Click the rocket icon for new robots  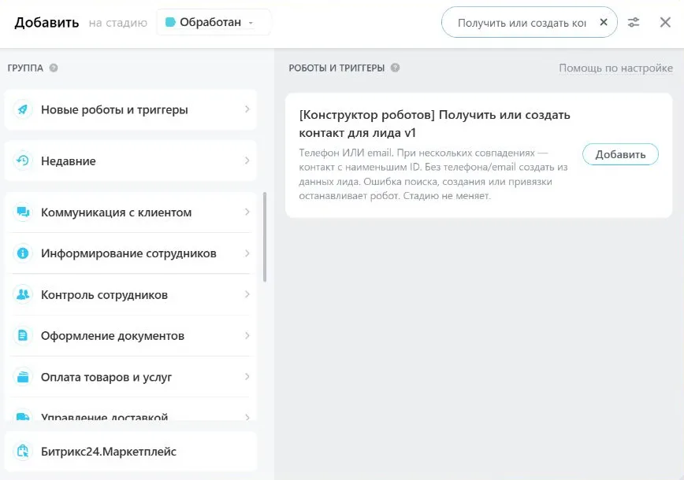(x=23, y=109)
